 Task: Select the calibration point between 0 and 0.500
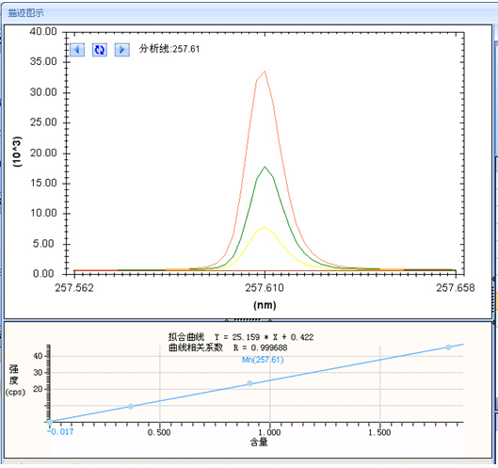(131, 407)
